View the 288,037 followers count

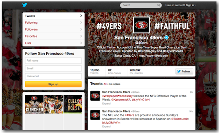click(x=136, y=71)
